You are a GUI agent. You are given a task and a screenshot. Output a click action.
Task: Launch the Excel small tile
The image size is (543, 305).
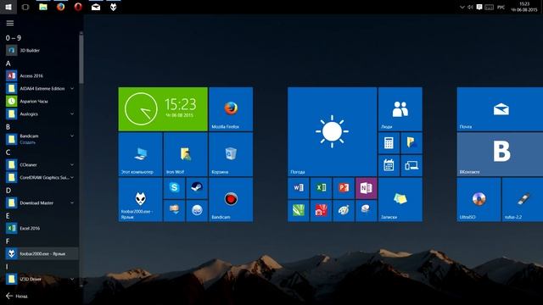[321, 188]
